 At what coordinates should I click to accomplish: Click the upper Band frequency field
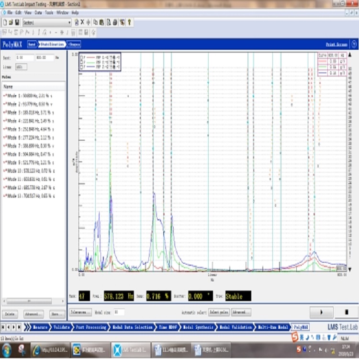pyautogui.click(x=45, y=58)
